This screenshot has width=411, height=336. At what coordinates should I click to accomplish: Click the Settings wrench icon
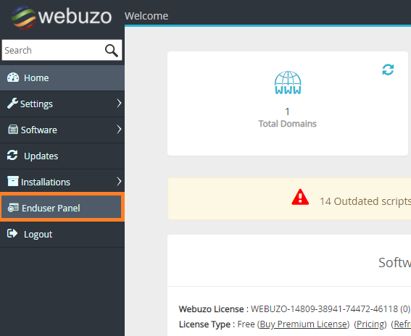click(12, 103)
